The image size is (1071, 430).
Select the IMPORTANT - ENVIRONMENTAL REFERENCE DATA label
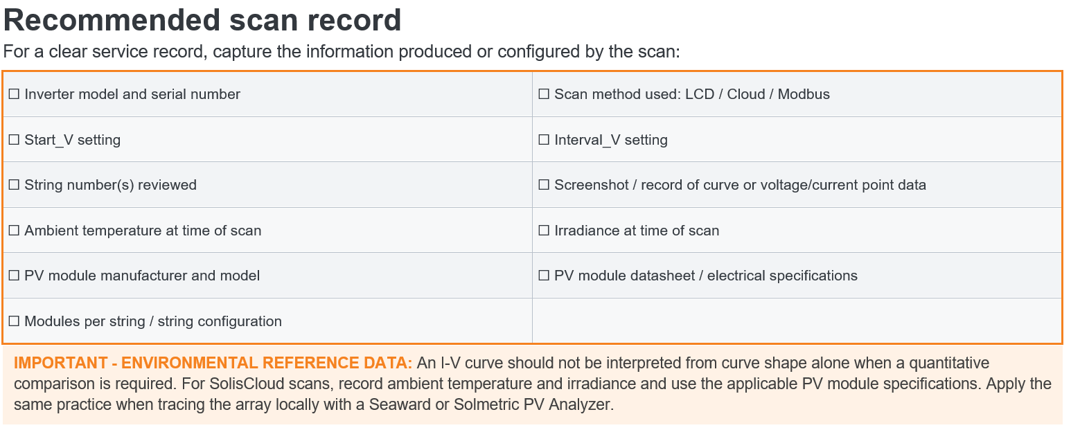[x=213, y=363]
